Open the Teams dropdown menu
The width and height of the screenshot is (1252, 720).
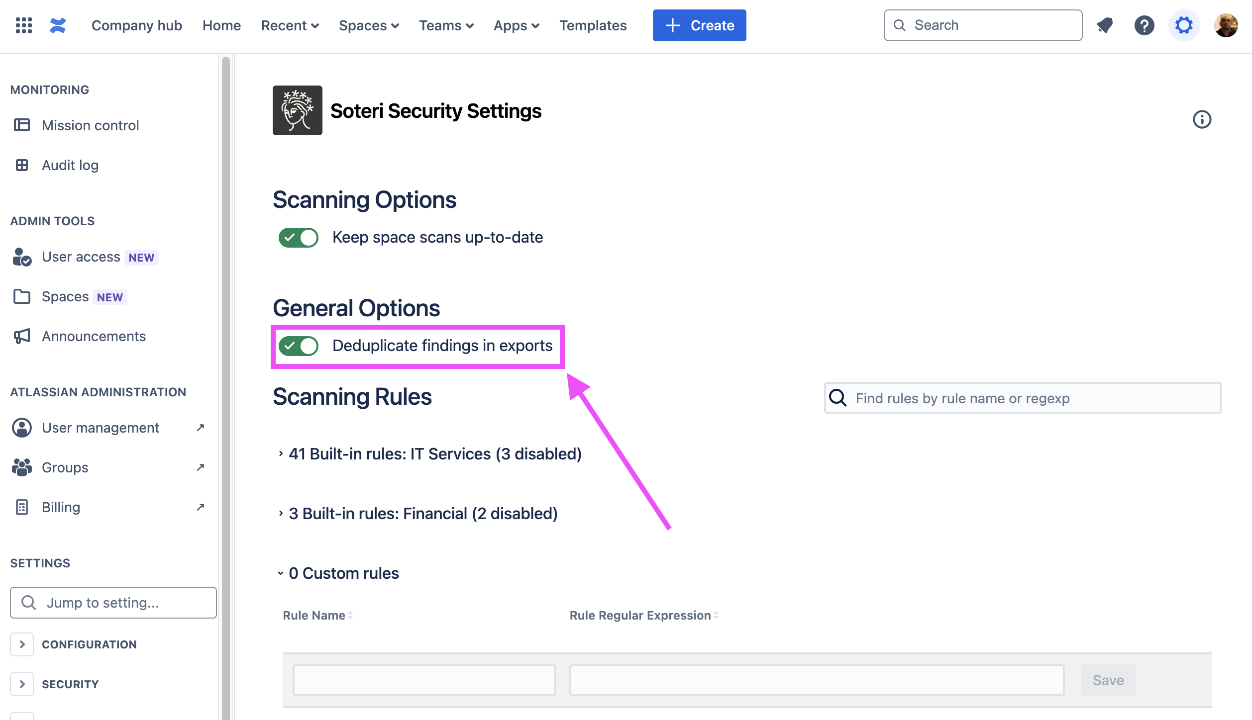click(x=446, y=25)
